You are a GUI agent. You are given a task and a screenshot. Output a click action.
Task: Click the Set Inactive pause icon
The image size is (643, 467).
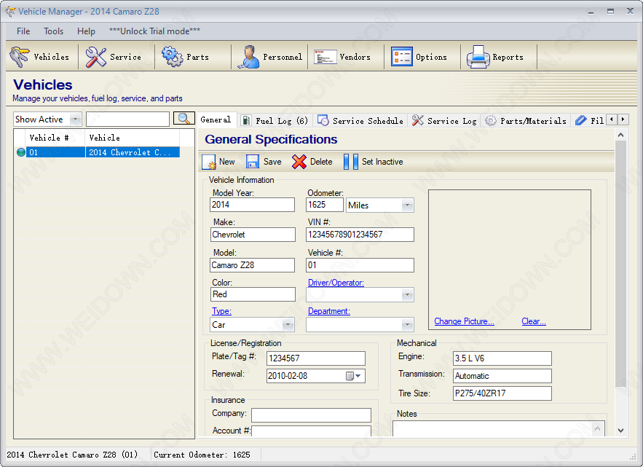click(x=350, y=162)
